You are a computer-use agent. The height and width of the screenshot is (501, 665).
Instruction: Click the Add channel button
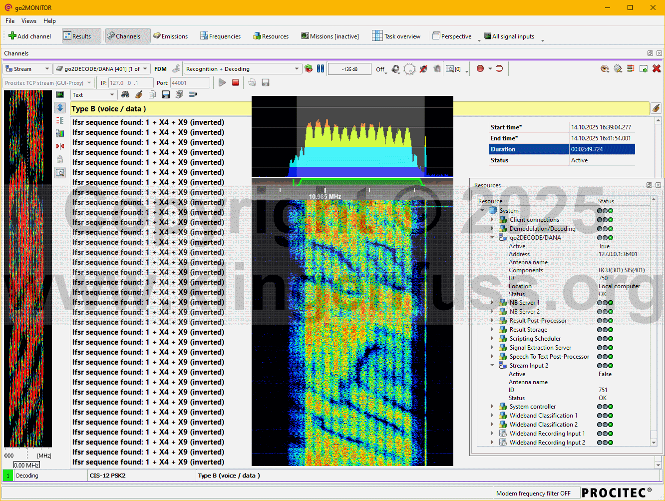(x=30, y=36)
